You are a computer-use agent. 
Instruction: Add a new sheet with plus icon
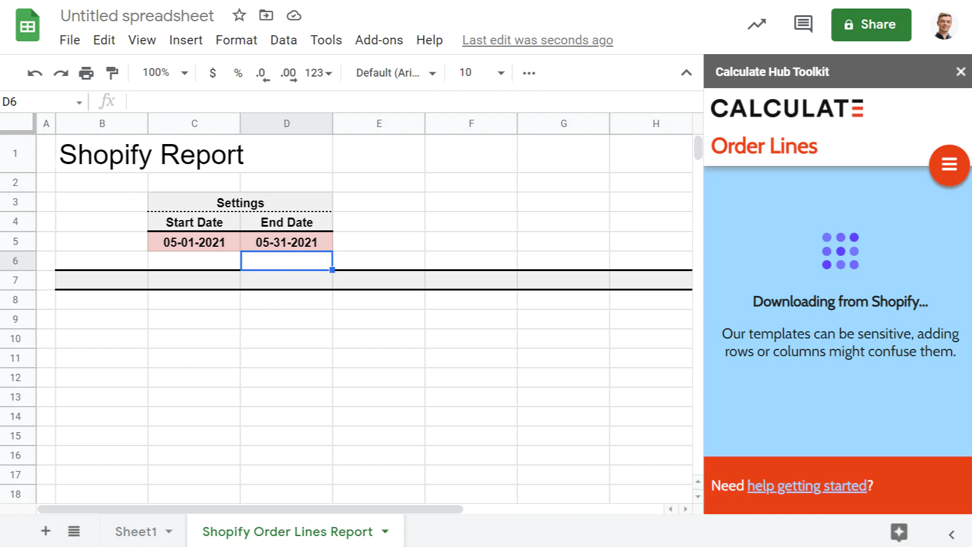tap(46, 531)
